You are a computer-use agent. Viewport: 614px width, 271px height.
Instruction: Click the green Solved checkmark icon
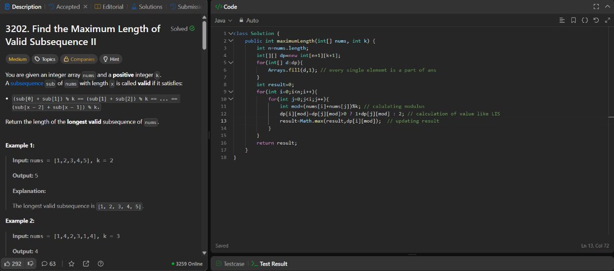tap(192, 29)
